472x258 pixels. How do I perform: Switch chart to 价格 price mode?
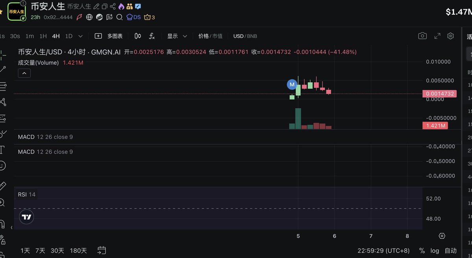pos(203,36)
